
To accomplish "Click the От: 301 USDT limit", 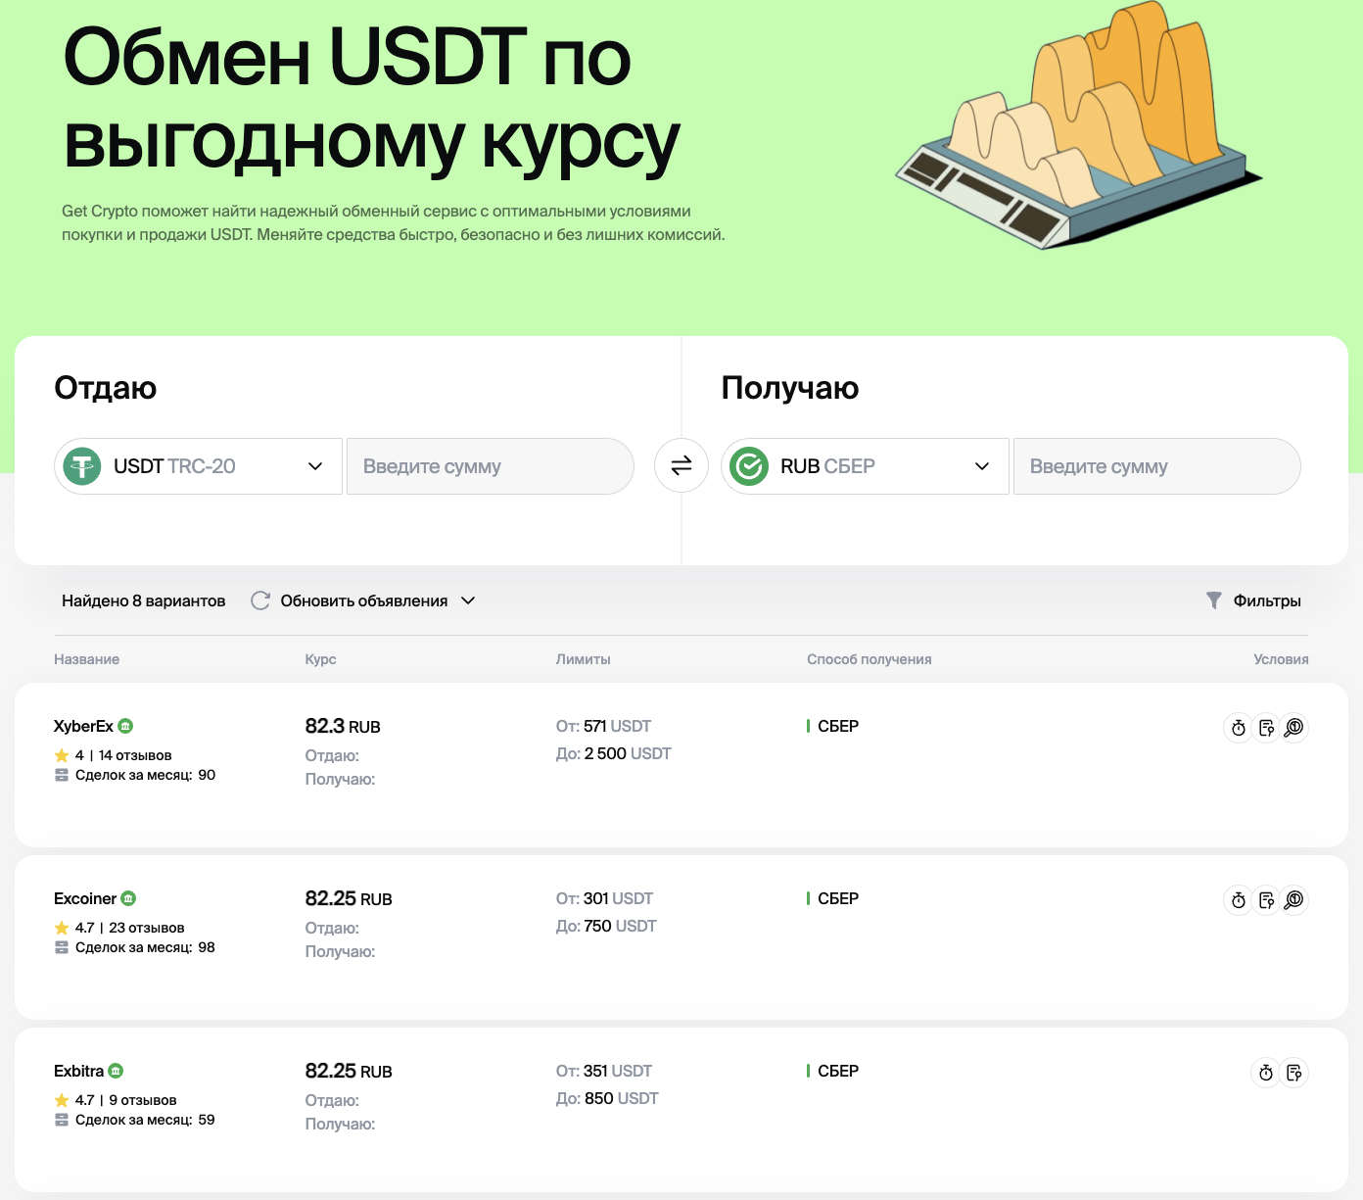I will [604, 898].
